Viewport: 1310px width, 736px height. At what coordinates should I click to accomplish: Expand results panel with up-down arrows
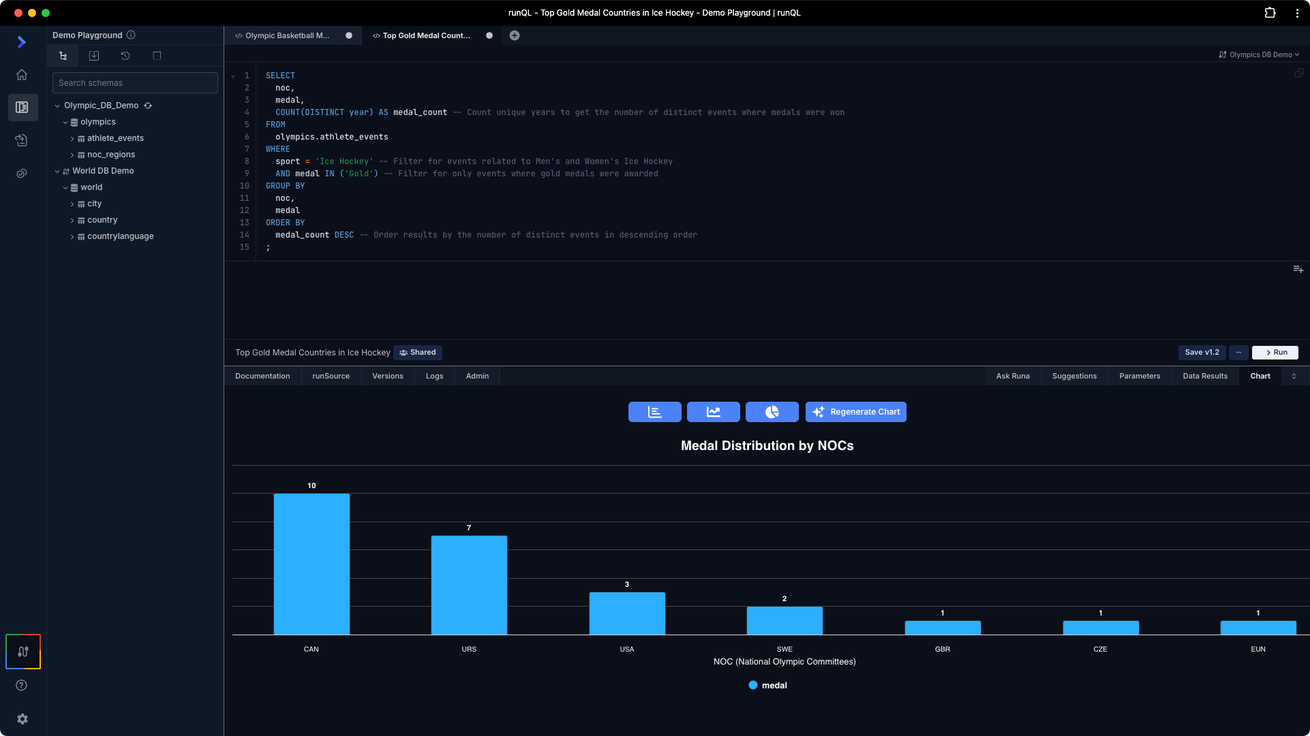1294,376
